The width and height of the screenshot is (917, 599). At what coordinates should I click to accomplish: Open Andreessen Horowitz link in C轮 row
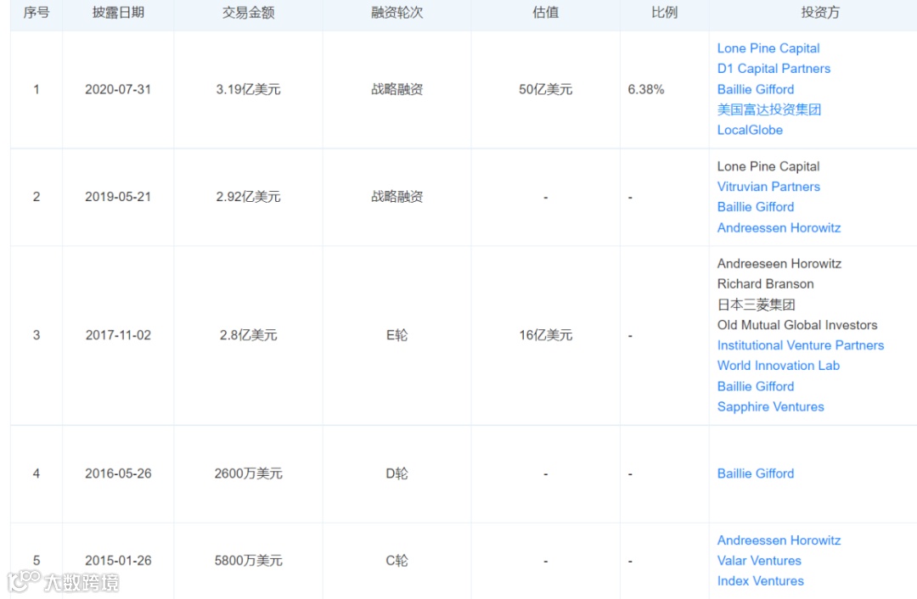[779, 540]
